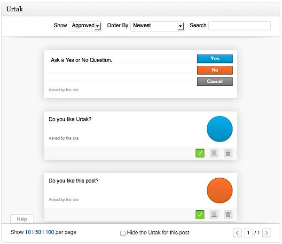Cancel the new question form

[215, 81]
